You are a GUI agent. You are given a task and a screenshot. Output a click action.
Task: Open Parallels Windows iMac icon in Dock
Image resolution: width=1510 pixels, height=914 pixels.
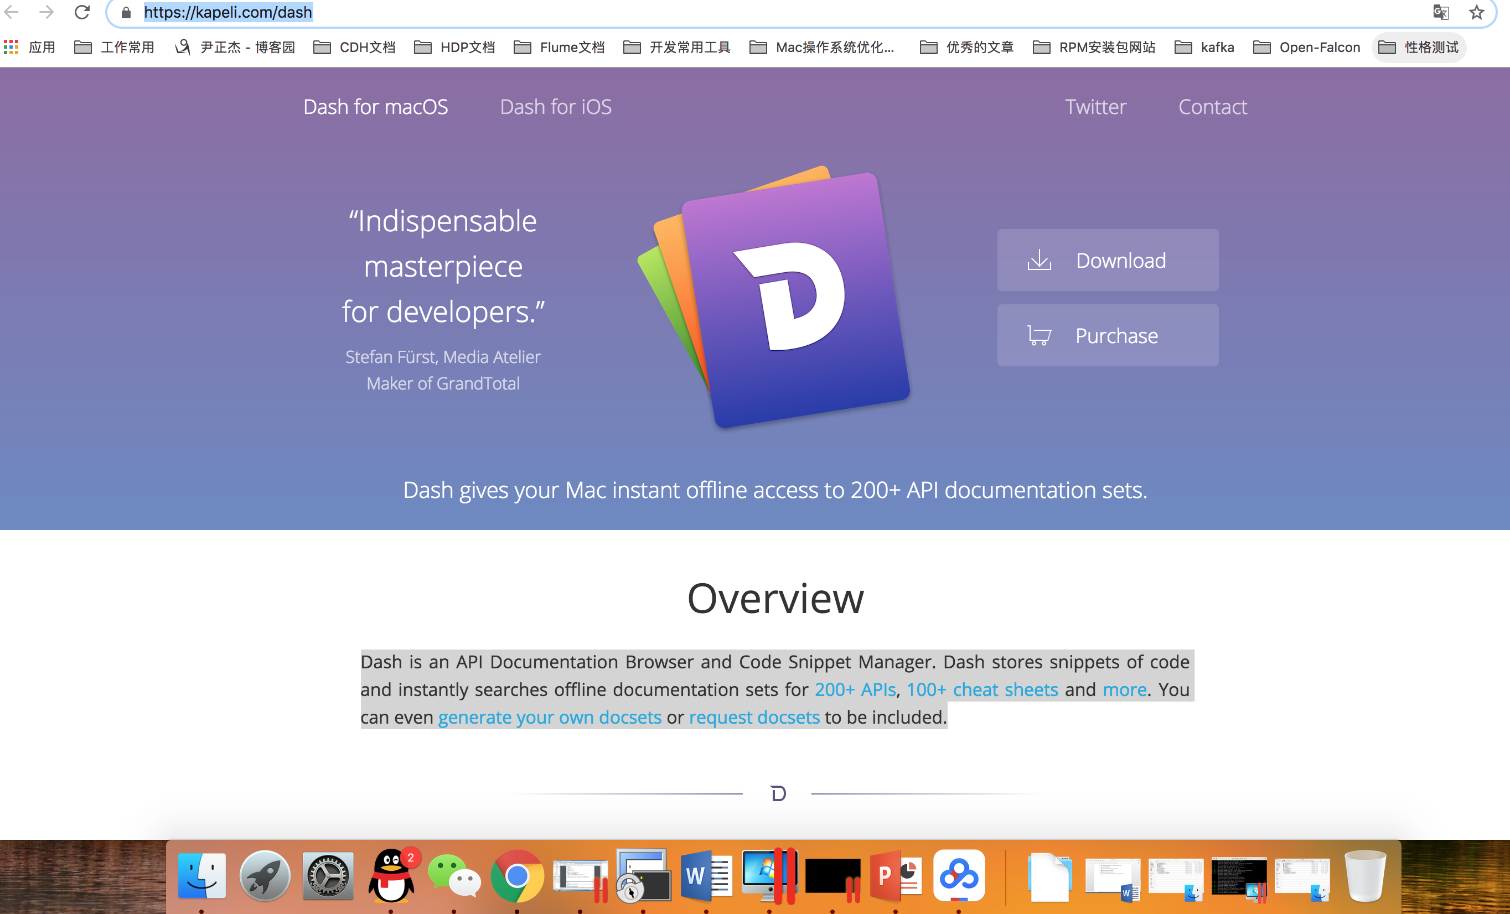(769, 876)
